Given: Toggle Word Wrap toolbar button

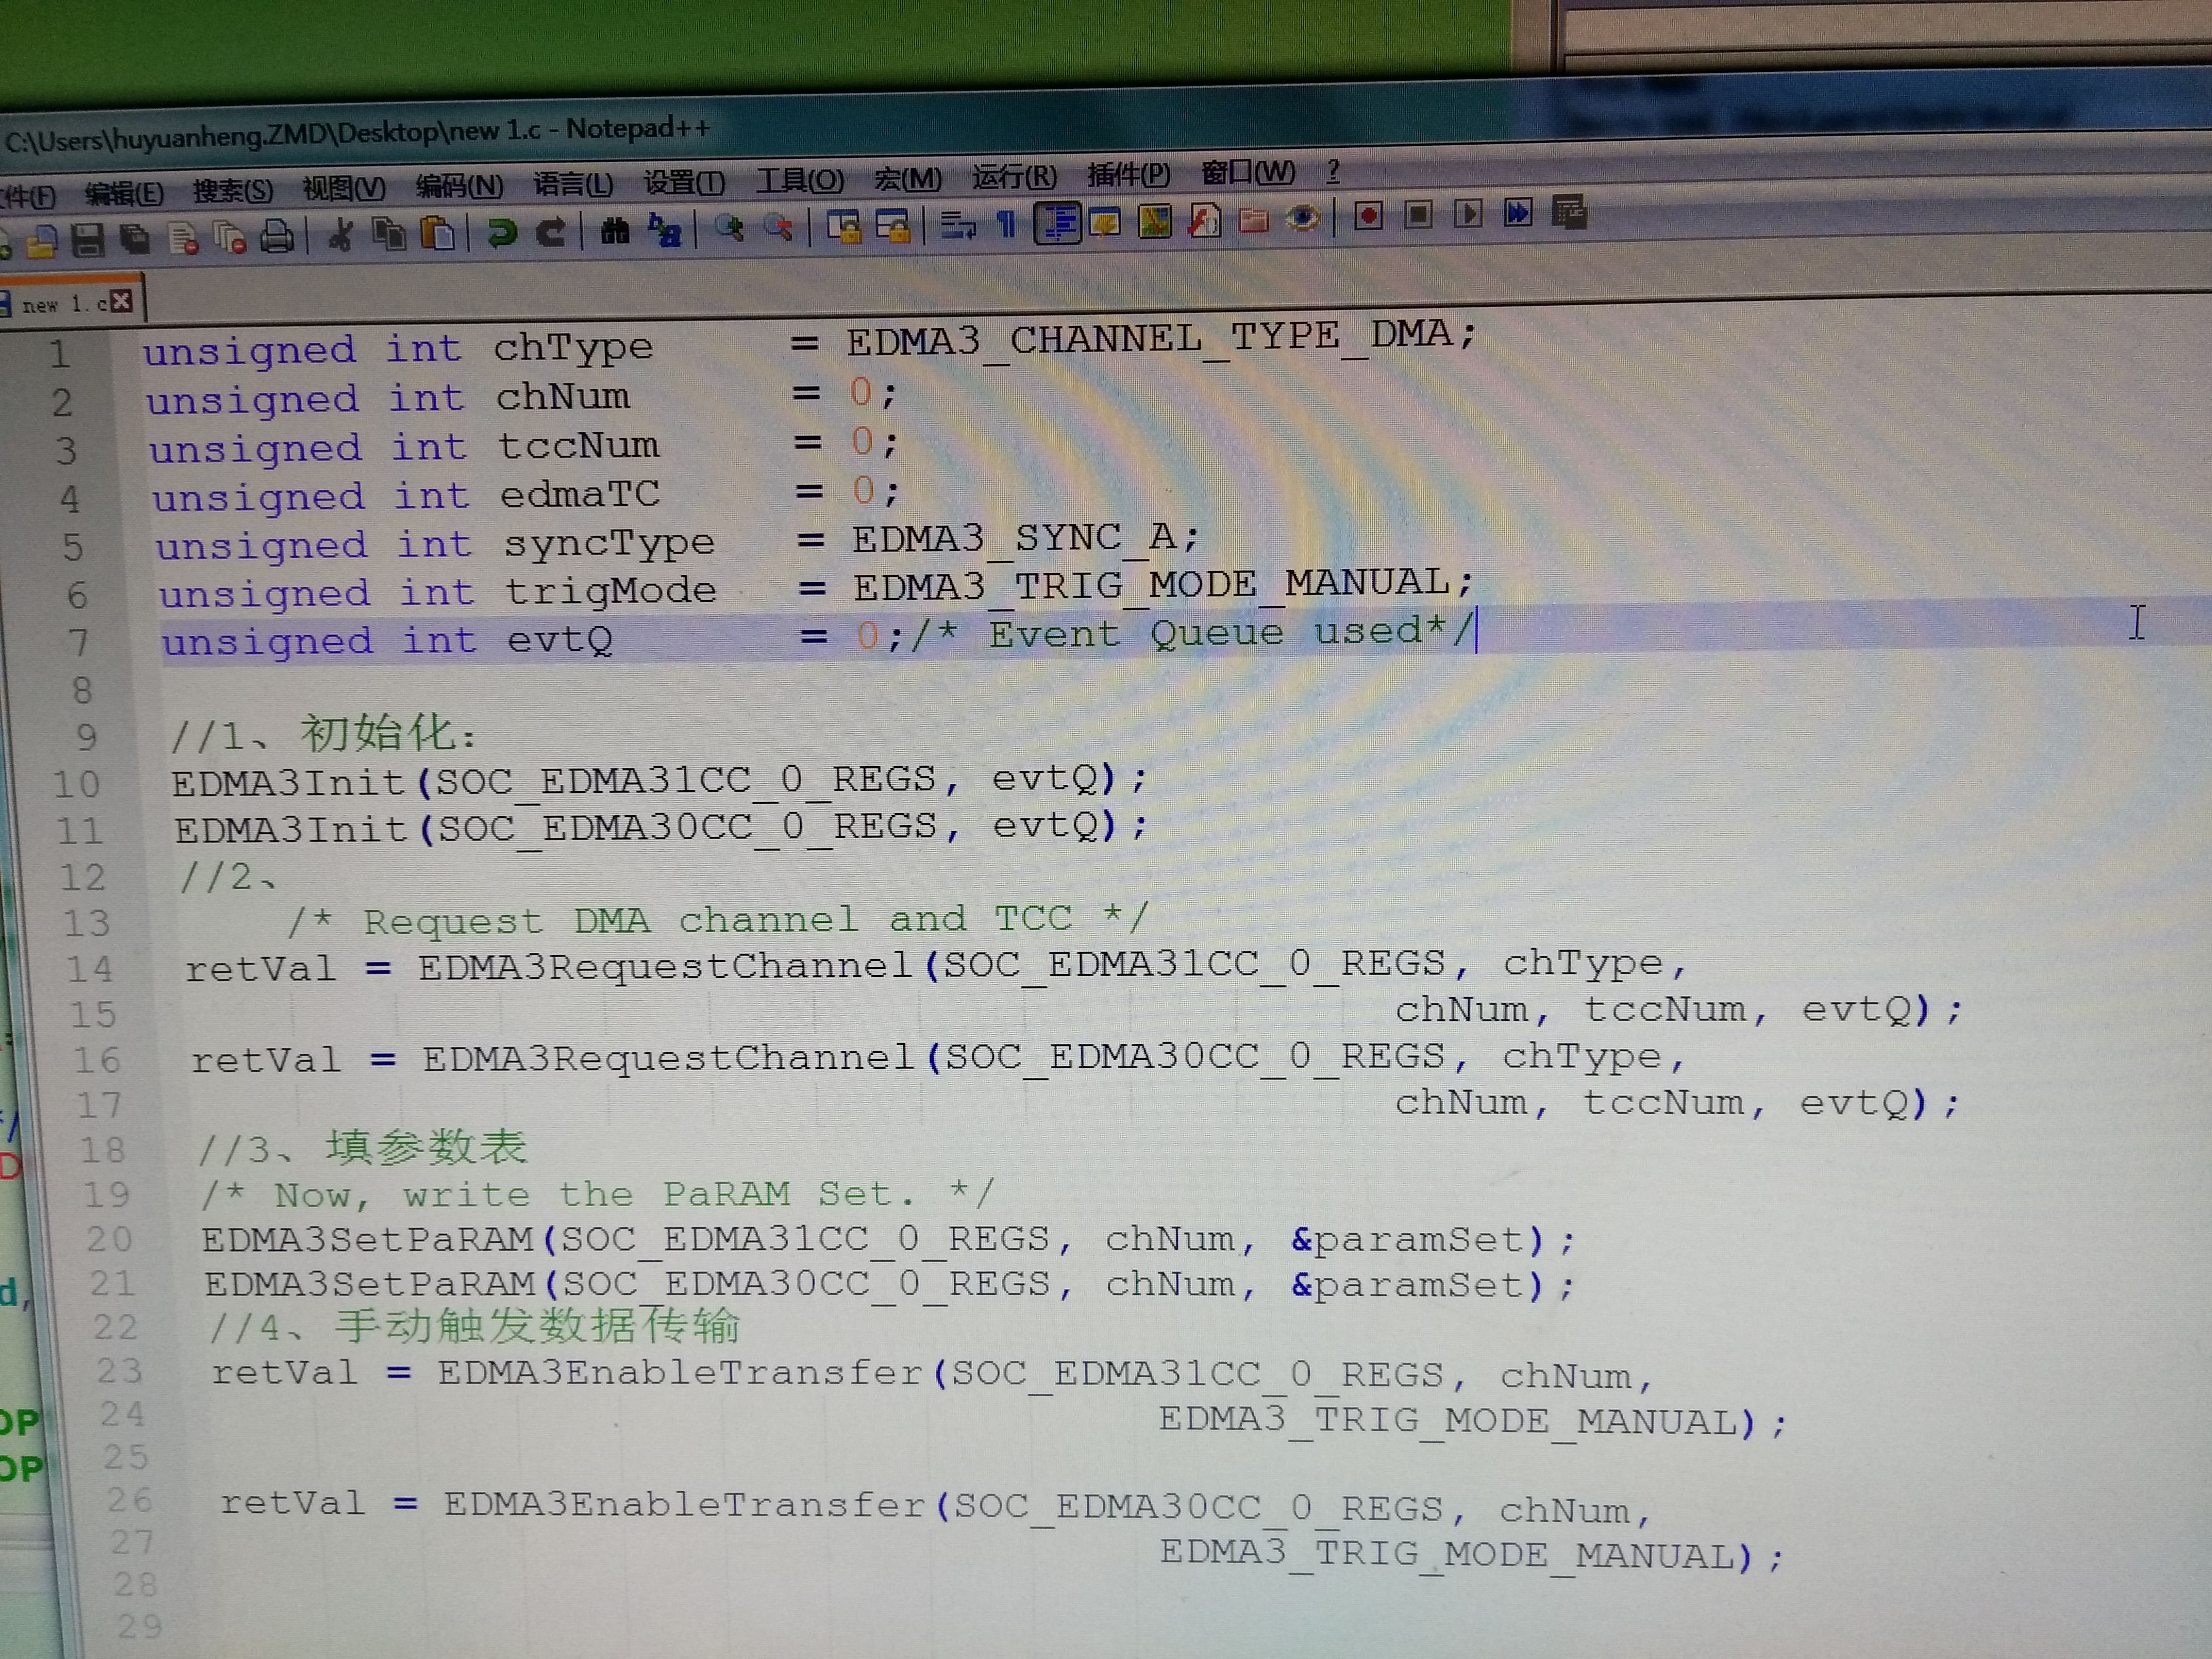Looking at the screenshot, I should 957,224.
